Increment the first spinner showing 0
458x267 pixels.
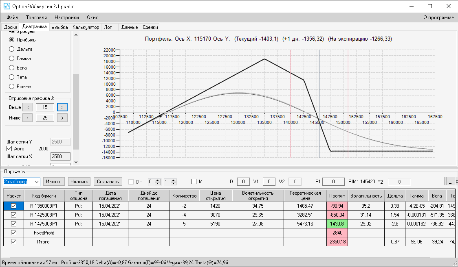tap(158, 180)
